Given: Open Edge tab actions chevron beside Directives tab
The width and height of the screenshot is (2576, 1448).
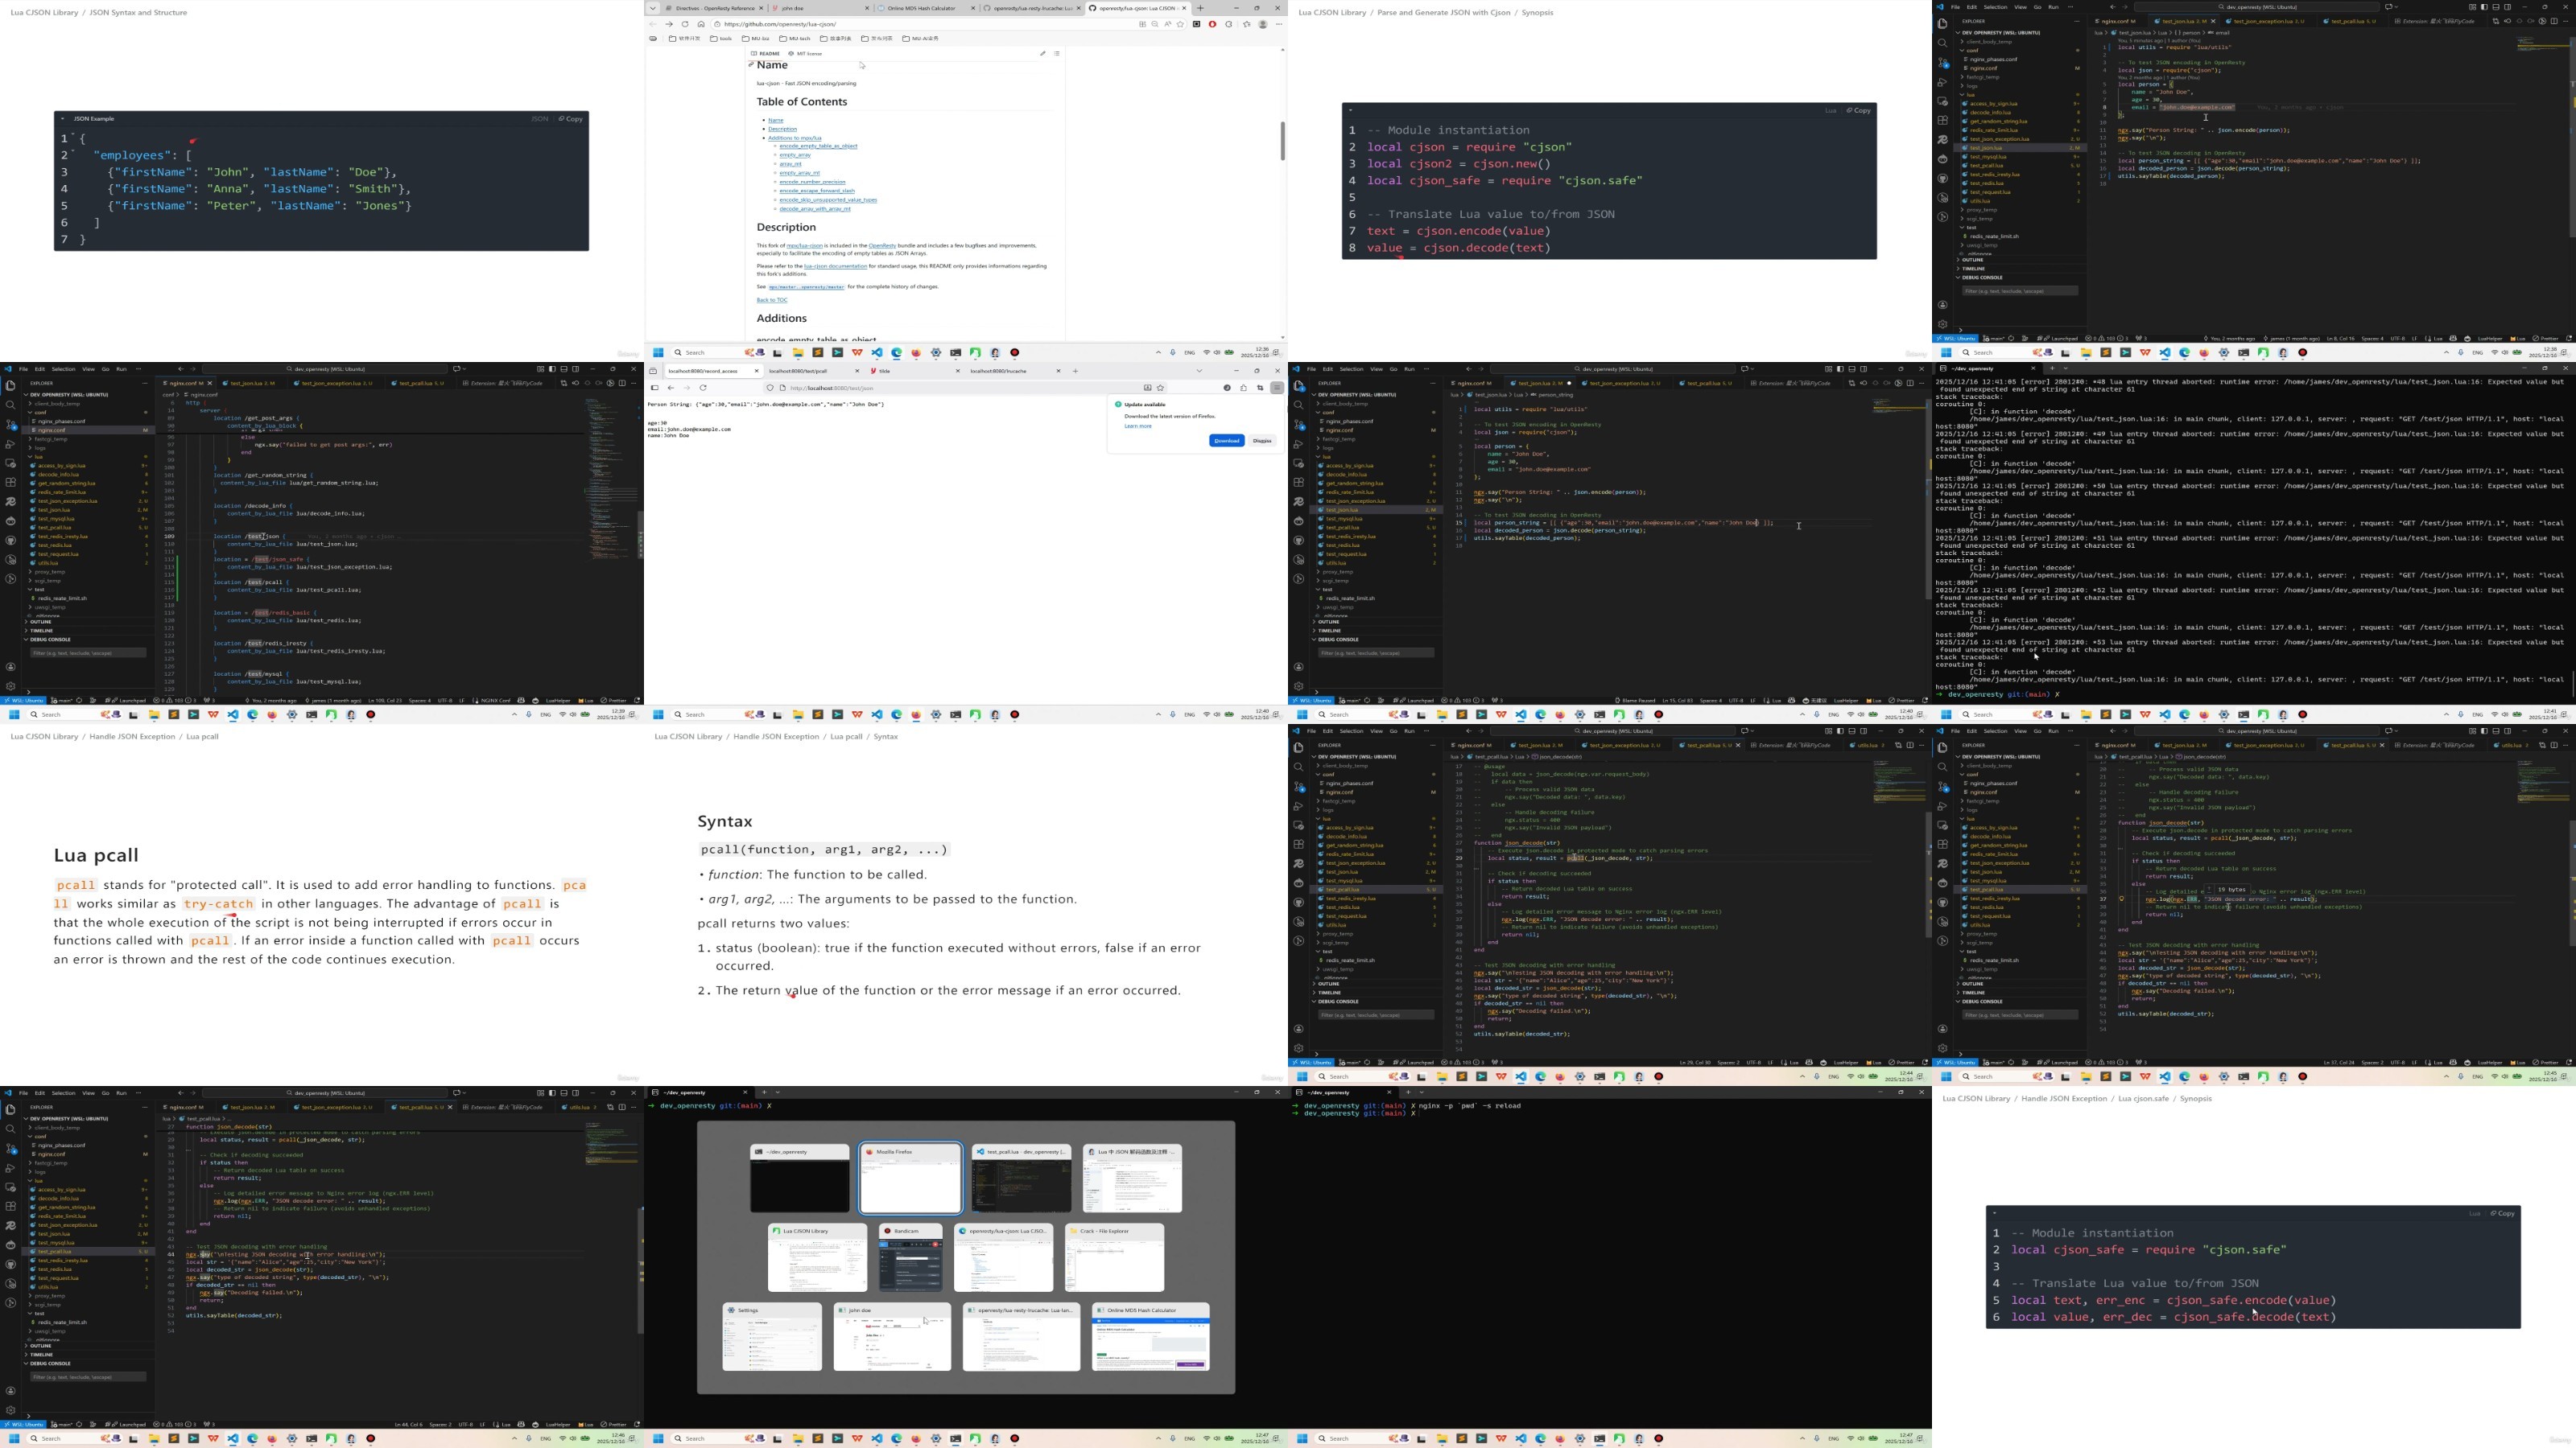Looking at the screenshot, I should tap(653, 8).
